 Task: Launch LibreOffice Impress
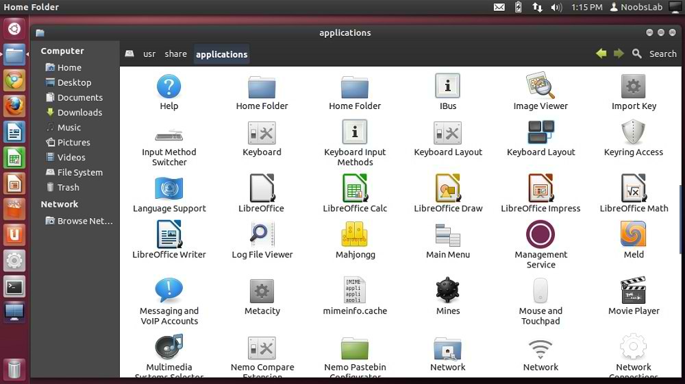tap(540, 188)
